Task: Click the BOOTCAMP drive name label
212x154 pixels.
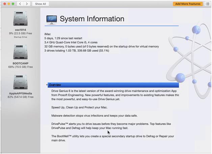Action: pos(21,63)
